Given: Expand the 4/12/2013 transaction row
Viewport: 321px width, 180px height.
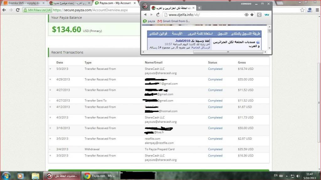Looking at the screenshot, I should [x=50, y=107].
